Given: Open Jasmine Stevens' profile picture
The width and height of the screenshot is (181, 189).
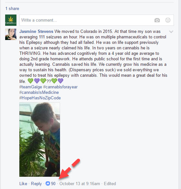Looking at the screenshot, I should pos(11,35).
